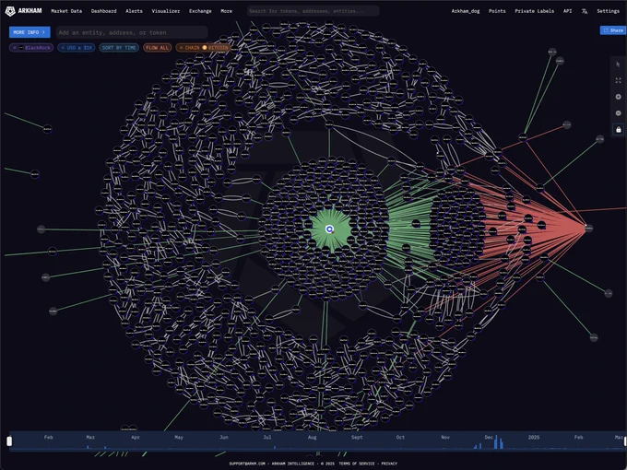
Task: Open the Points page
Action: (497, 11)
